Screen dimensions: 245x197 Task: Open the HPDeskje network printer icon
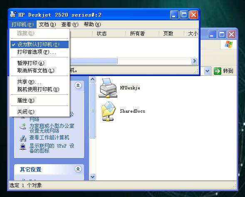click(x=108, y=88)
